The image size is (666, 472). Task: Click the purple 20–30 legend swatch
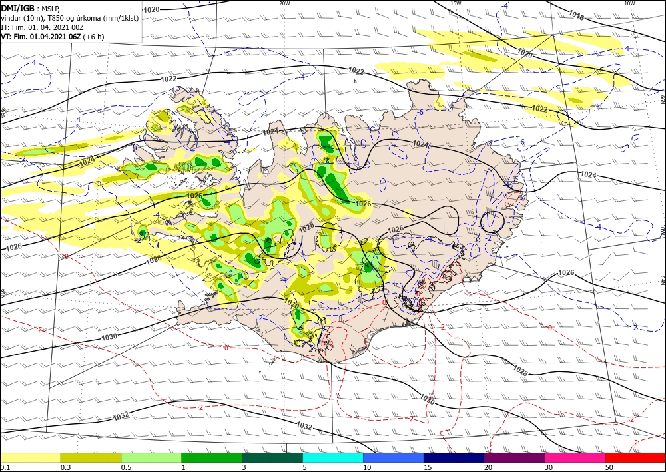click(514, 457)
